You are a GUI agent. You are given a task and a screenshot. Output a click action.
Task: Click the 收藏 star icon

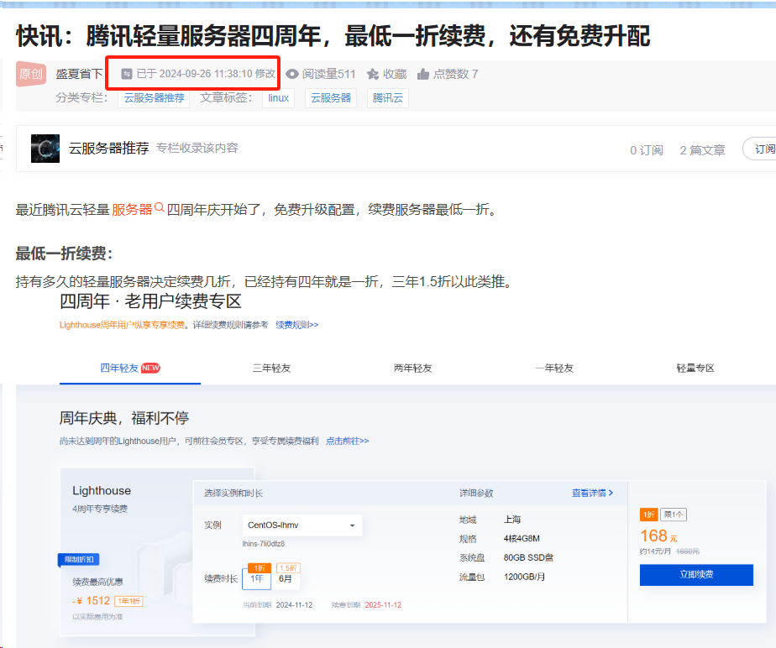[x=373, y=74]
